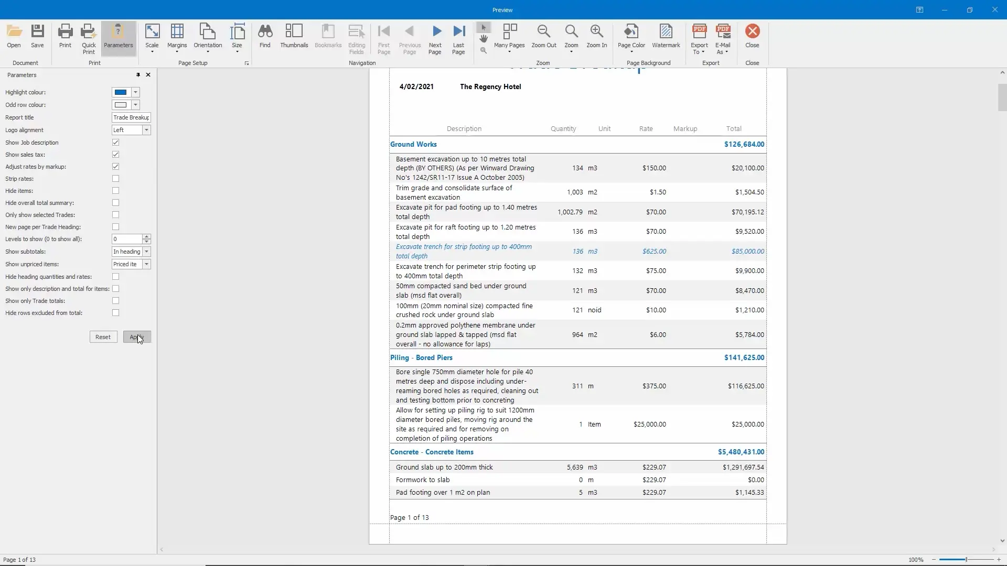Click the Highlight colour swatch
Image resolution: width=1007 pixels, height=566 pixels.
click(121, 92)
